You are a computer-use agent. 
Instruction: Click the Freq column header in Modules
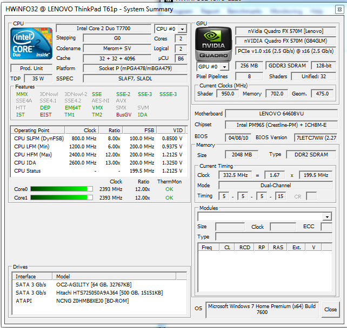[x=209, y=248]
